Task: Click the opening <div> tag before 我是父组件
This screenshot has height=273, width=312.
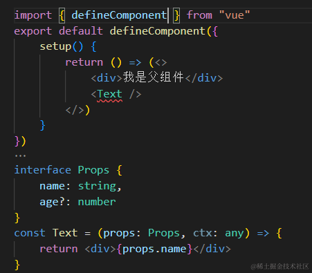Action: point(107,78)
